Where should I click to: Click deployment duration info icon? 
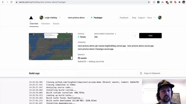[115, 34]
